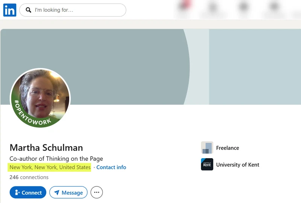Click the LinkedIn logo home icon

point(10,10)
